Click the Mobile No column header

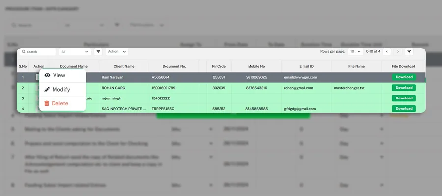coord(256,66)
